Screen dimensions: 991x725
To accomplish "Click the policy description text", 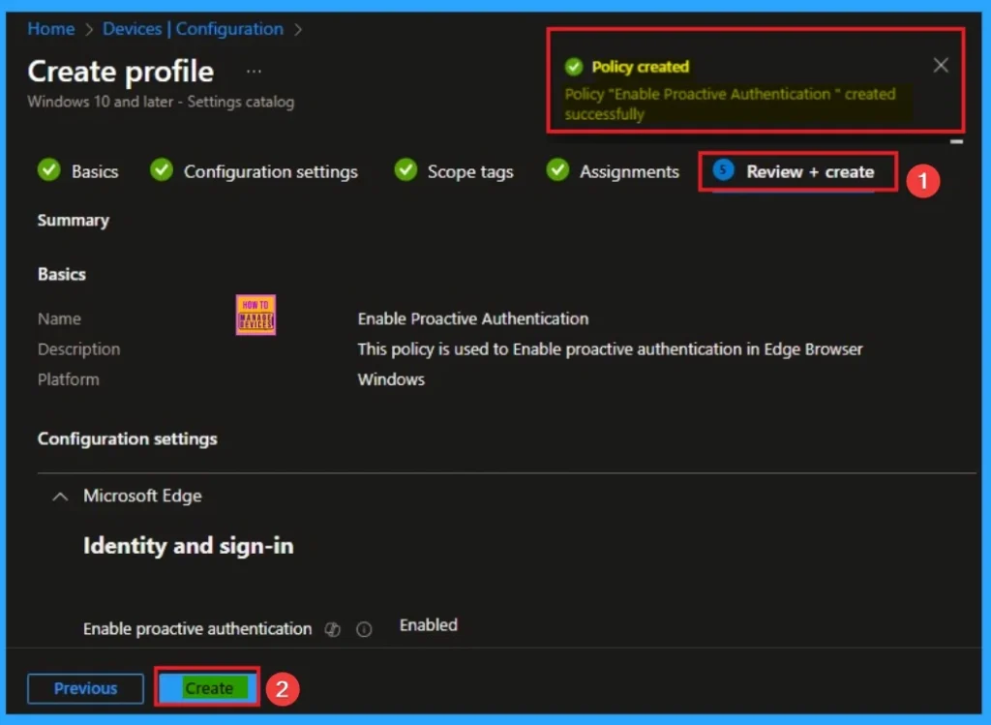I will point(610,349).
